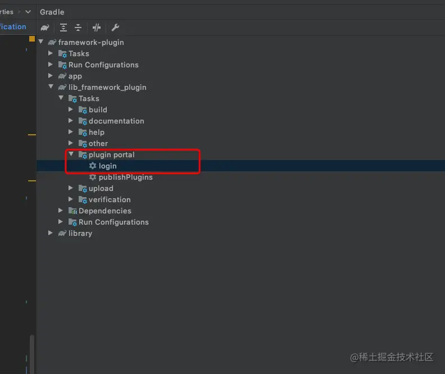Click the upload folder icon
The image size is (445, 374).
[83, 189]
